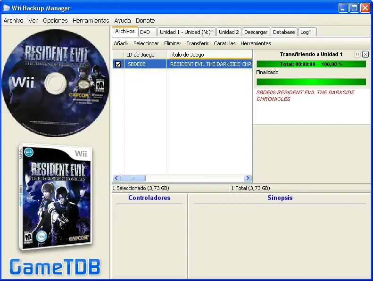Switch to the Unidad 1 - Unidad (N:) tab
This screenshot has height=281, width=373.
[x=187, y=32]
